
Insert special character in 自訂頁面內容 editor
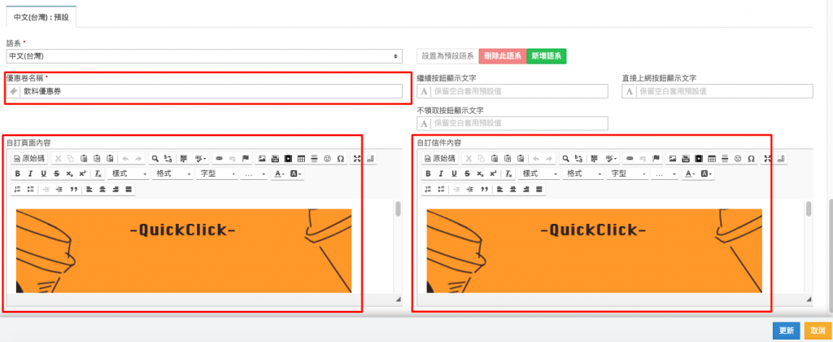coord(341,158)
